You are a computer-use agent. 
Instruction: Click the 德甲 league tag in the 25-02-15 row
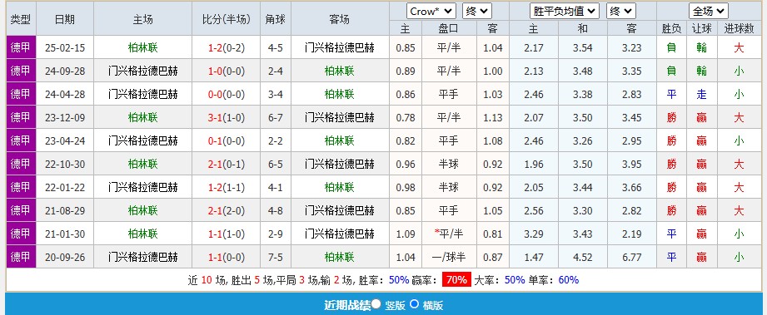(x=21, y=48)
